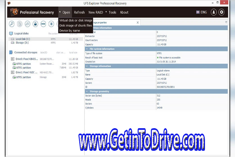Click the ID value 500268722701585 1
This screenshot has width=235, height=157.
pos(165,87)
